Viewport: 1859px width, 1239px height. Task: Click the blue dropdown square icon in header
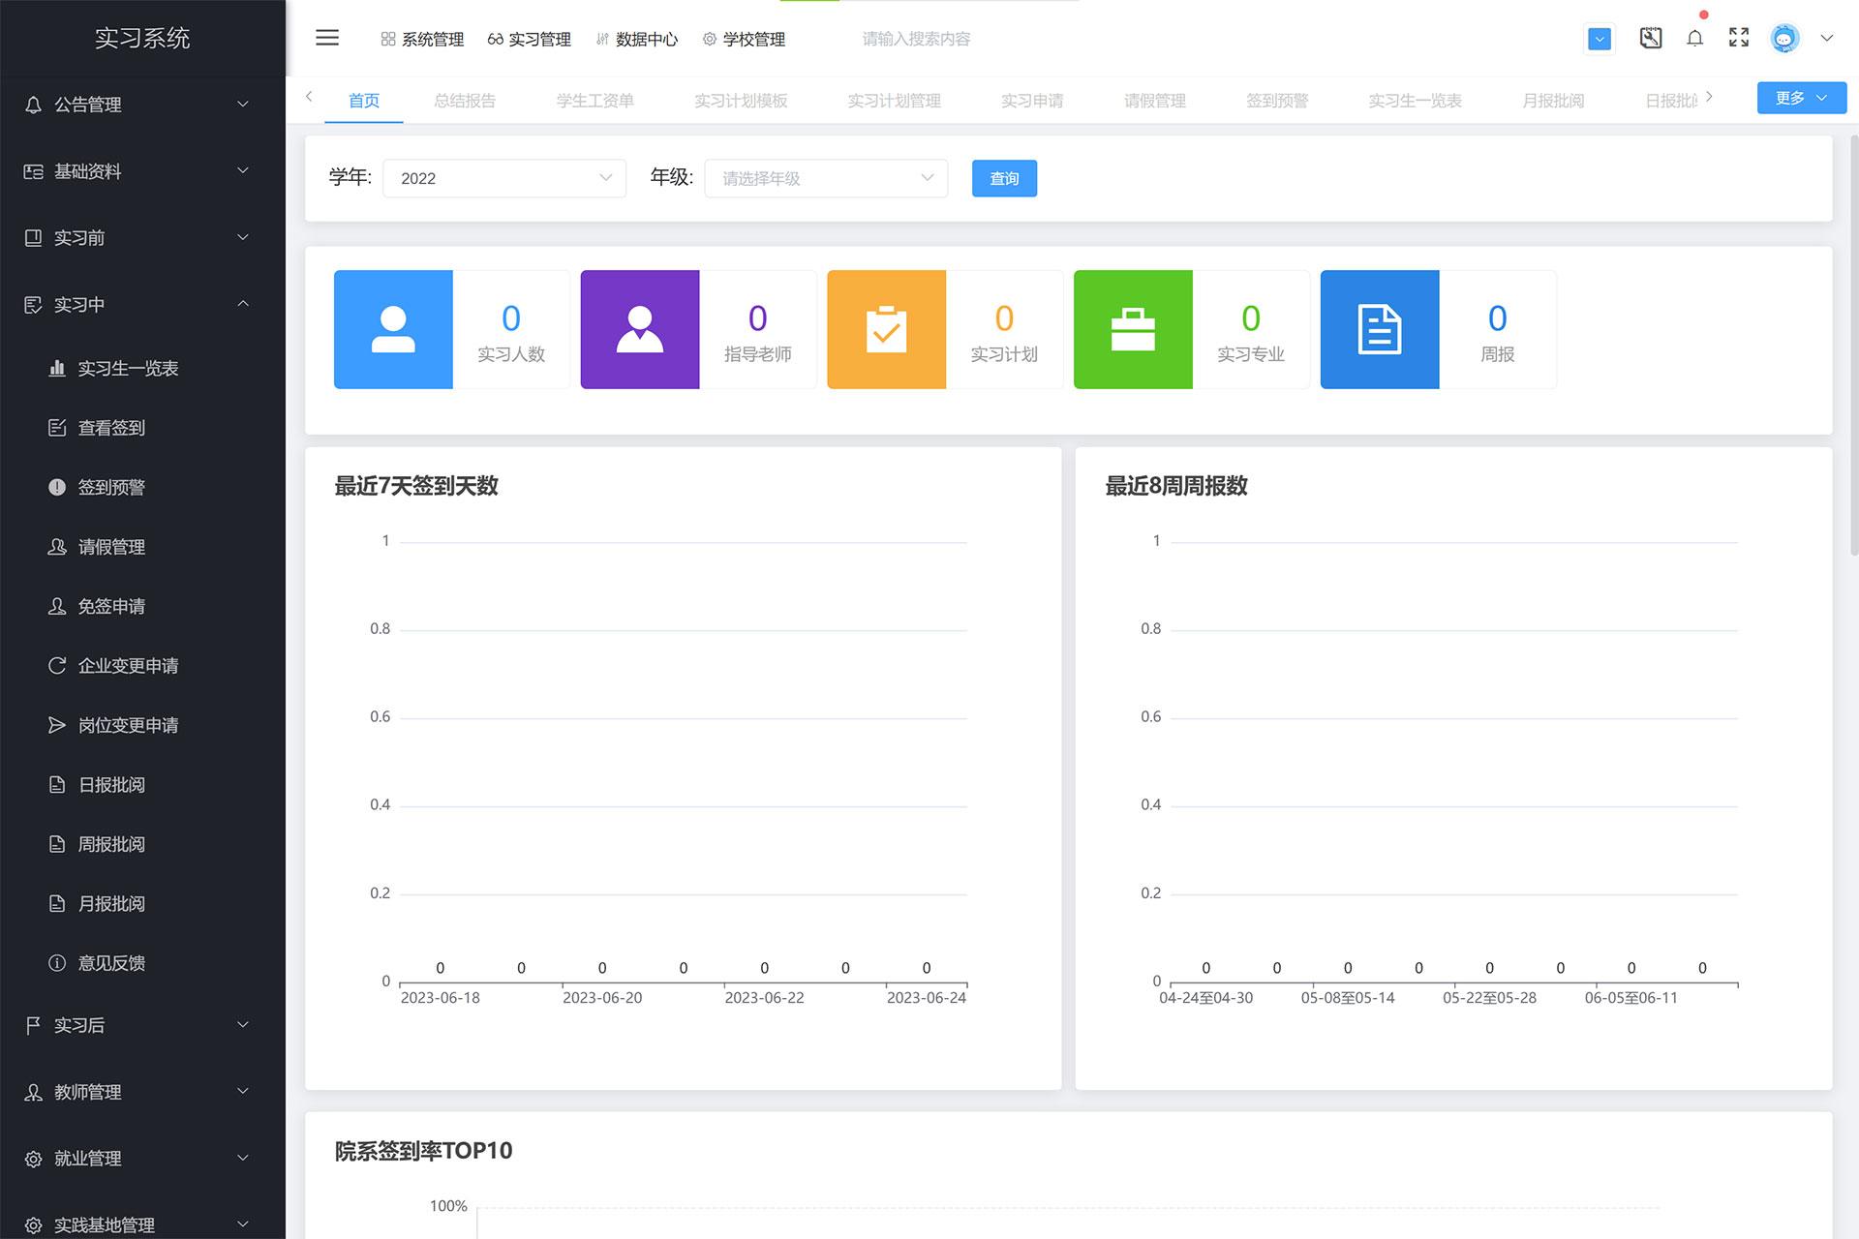pos(1600,39)
